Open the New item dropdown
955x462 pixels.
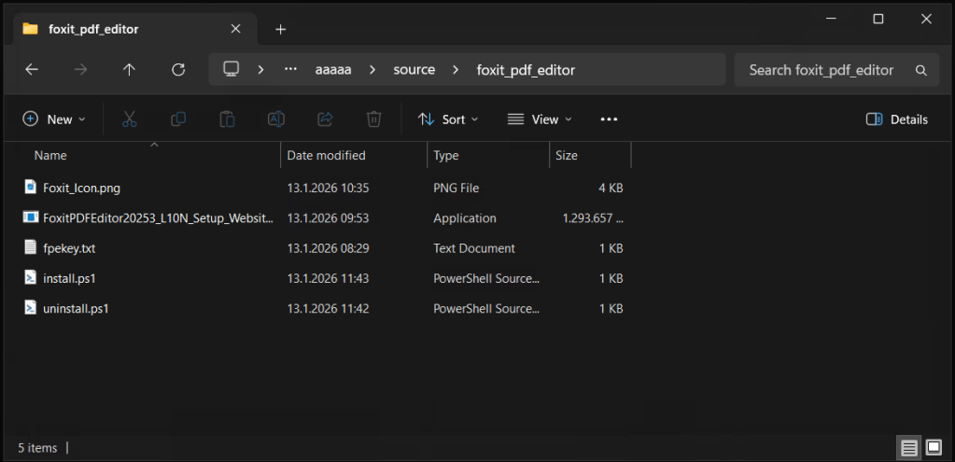point(54,119)
